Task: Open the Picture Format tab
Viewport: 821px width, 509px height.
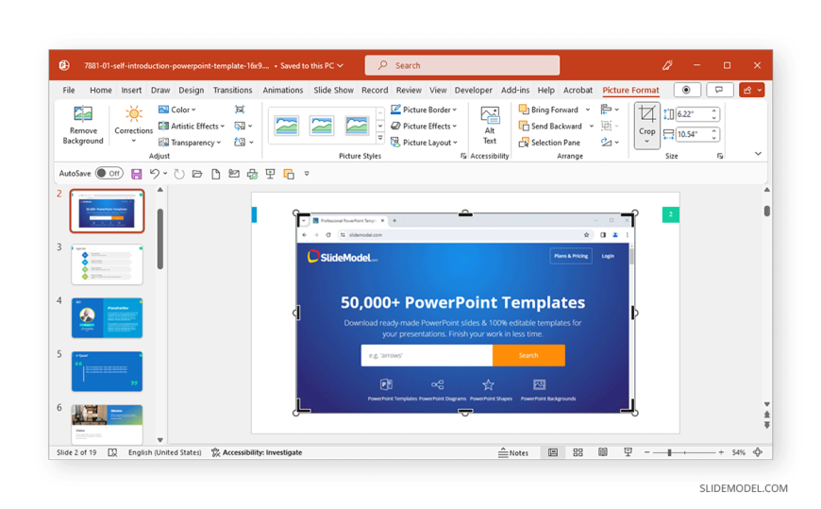Action: tap(630, 90)
